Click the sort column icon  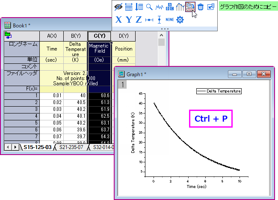(139, 7)
